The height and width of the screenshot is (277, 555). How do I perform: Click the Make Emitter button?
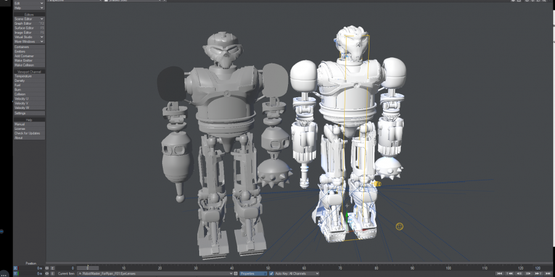[29, 61]
